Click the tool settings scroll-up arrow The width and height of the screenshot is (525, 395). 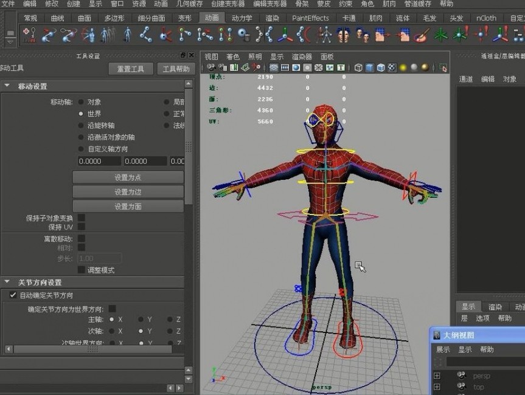(189, 84)
